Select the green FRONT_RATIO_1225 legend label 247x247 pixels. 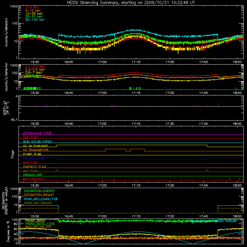tap(40, 224)
